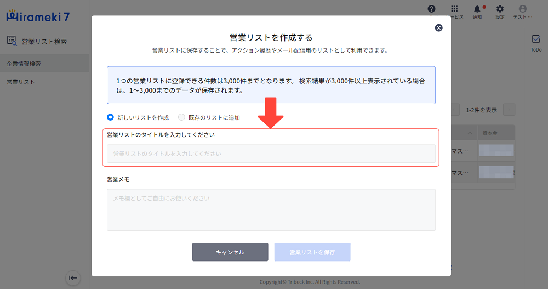The height and width of the screenshot is (289, 548).
Task: Click the 営業リストを保存 button
Action: [x=312, y=252]
